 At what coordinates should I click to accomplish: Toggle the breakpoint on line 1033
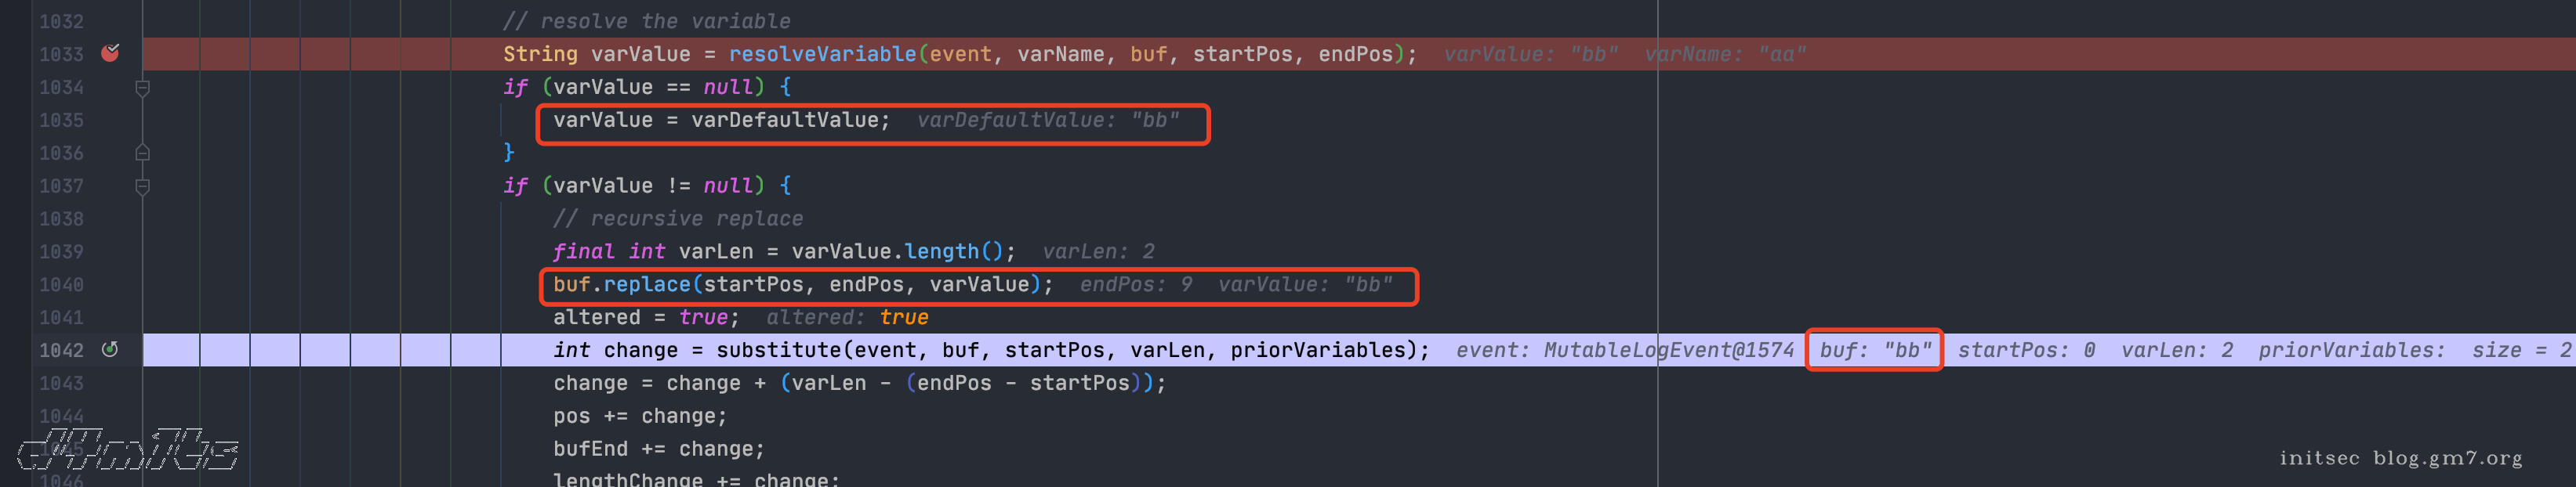(x=110, y=53)
